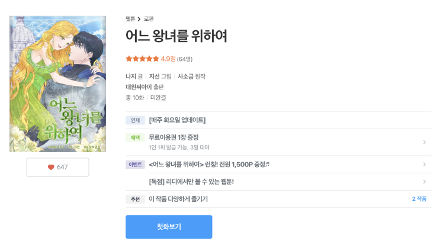
Task: Click the webtoon cover thumbnail
Action: [x=57, y=84]
